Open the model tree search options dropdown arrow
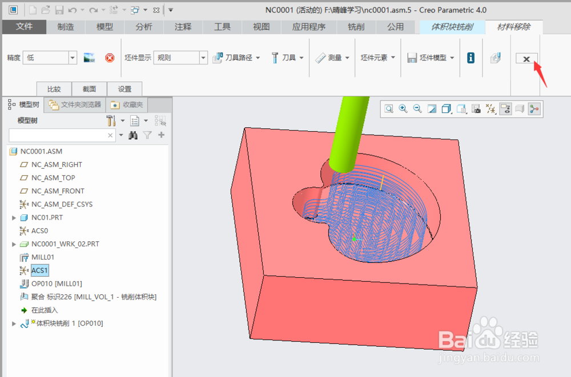The image size is (571, 377). 121,135
